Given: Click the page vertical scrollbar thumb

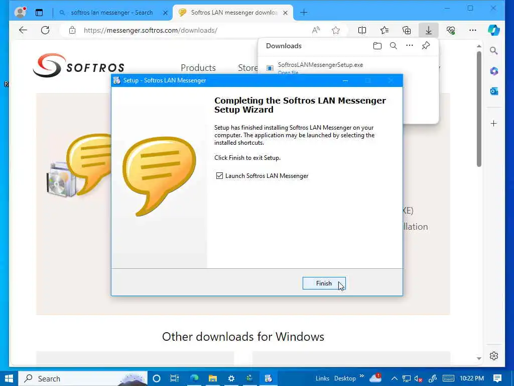Looking at the screenshot, I should [x=479, y=109].
